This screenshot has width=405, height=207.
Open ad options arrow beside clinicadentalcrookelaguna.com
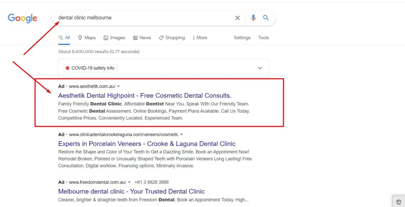(181, 135)
